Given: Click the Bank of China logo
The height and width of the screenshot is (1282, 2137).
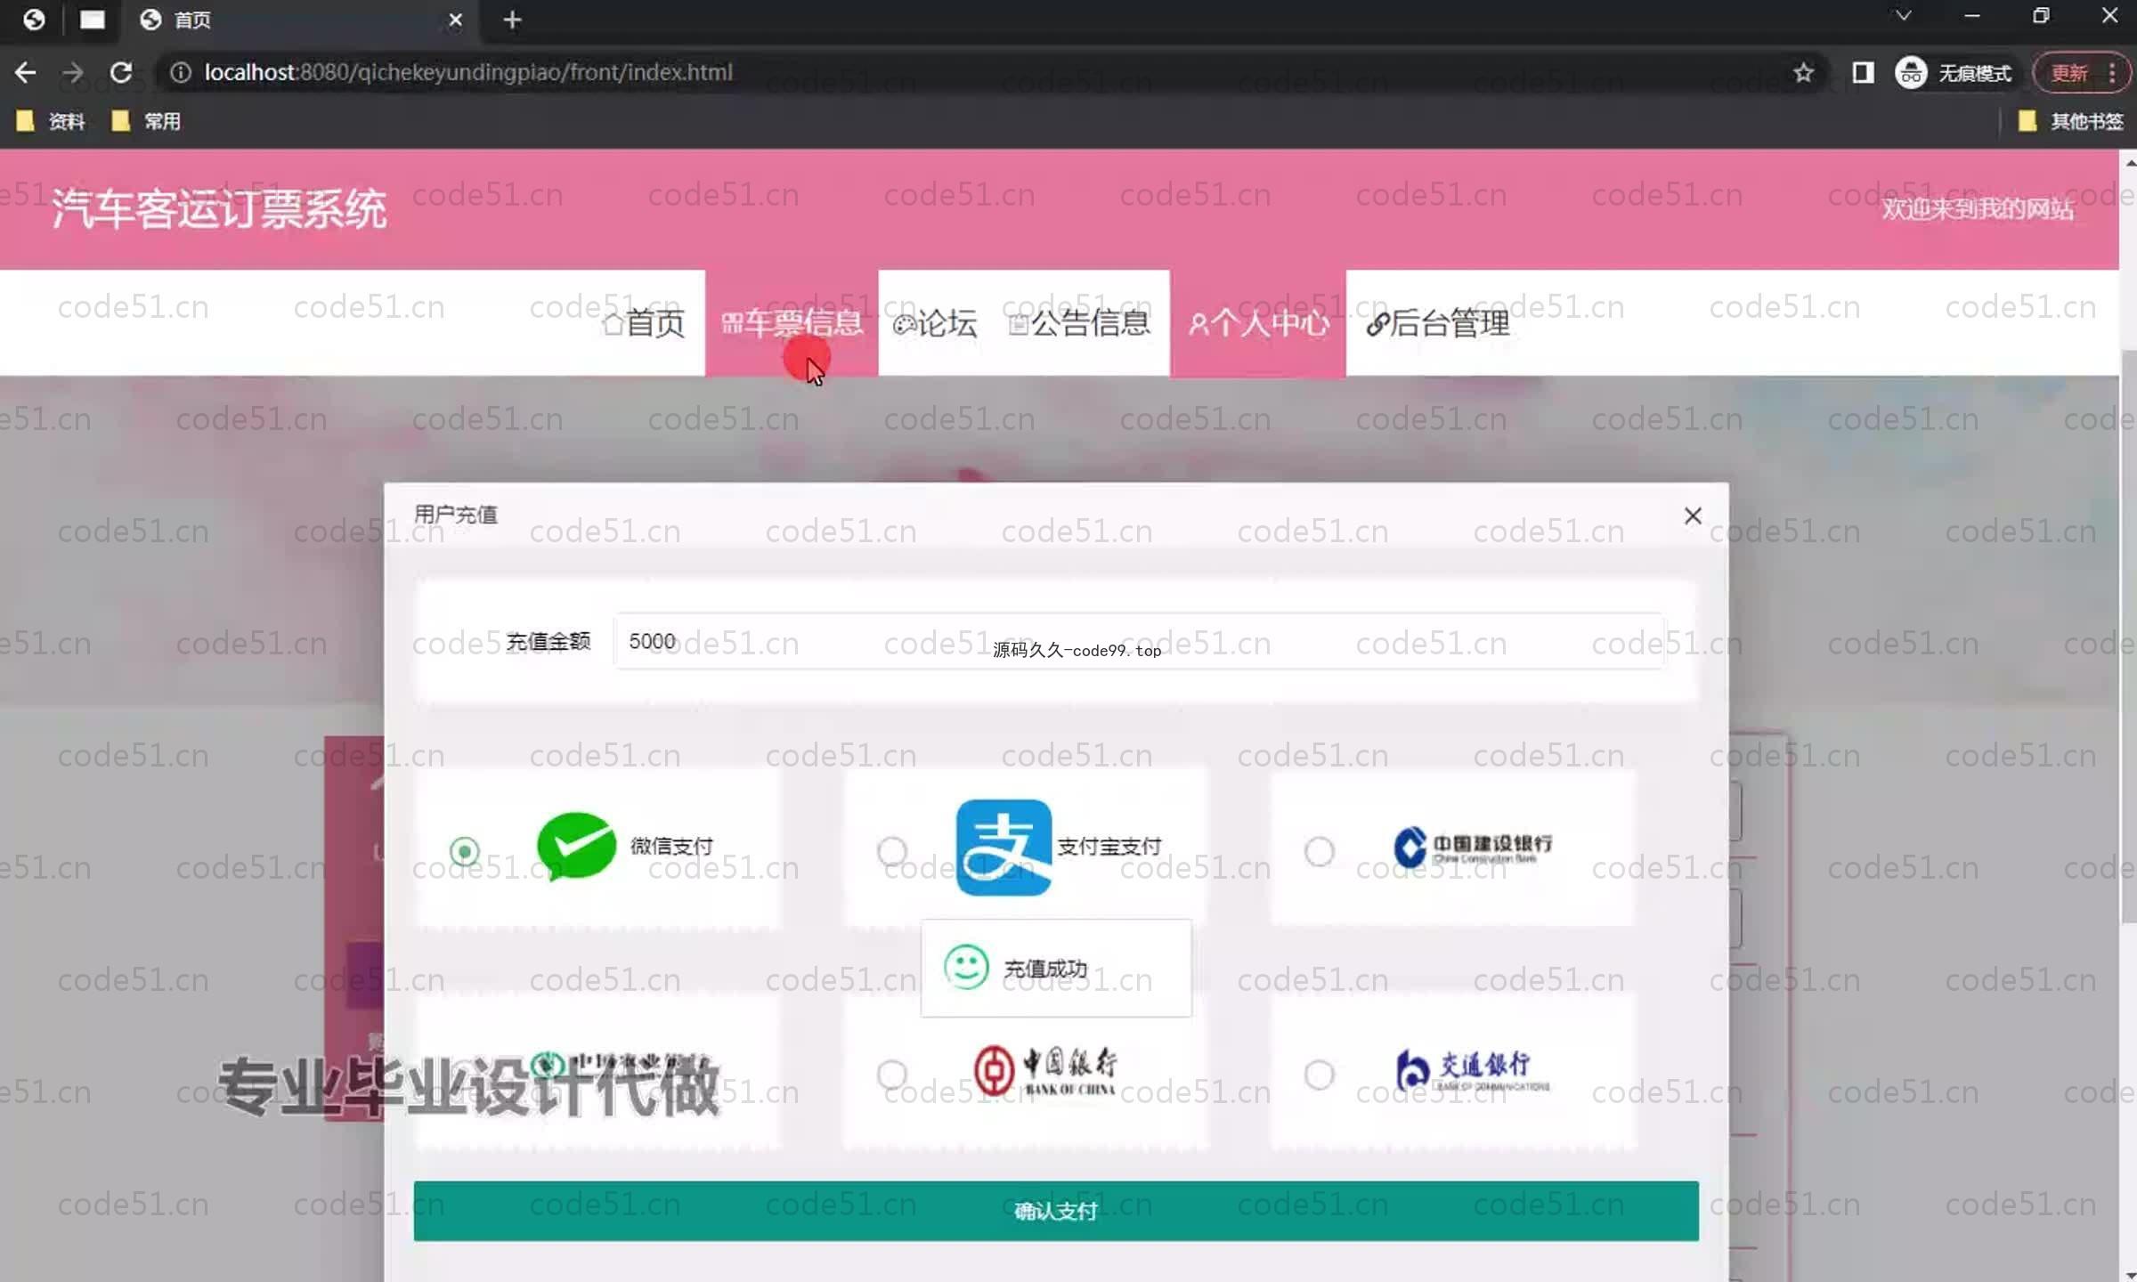Looking at the screenshot, I should [1045, 1070].
